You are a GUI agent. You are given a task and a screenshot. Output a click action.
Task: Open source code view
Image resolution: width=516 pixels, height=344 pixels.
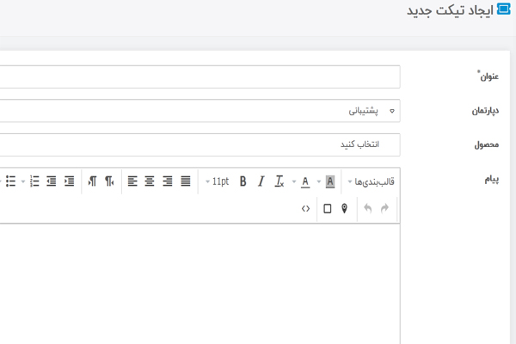tap(306, 208)
